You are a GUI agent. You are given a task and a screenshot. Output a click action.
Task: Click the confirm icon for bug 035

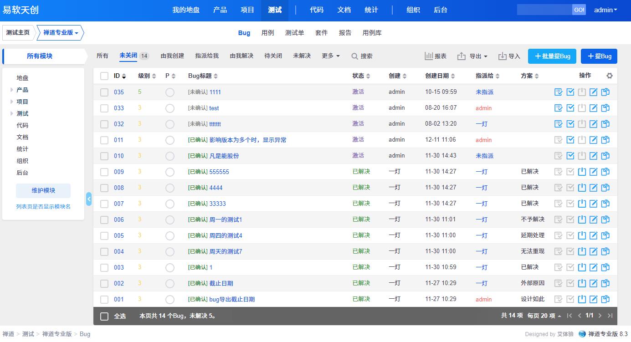click(x=558, y=92)
